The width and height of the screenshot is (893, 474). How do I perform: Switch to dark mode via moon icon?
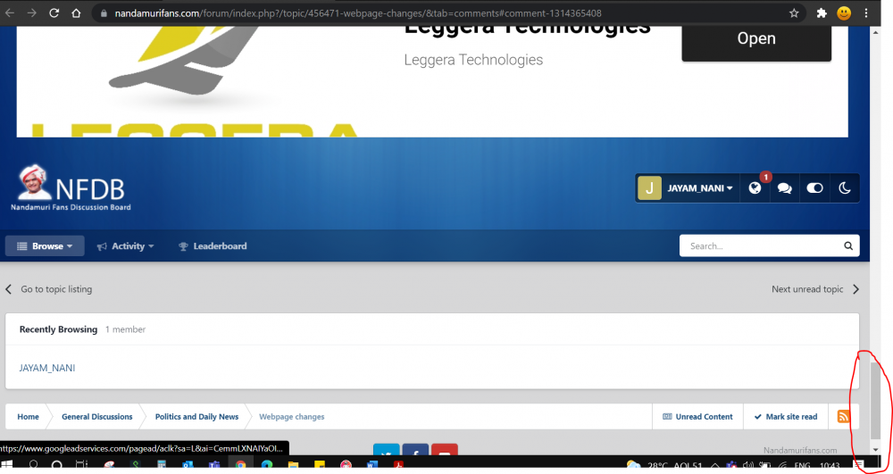point(845,188)
